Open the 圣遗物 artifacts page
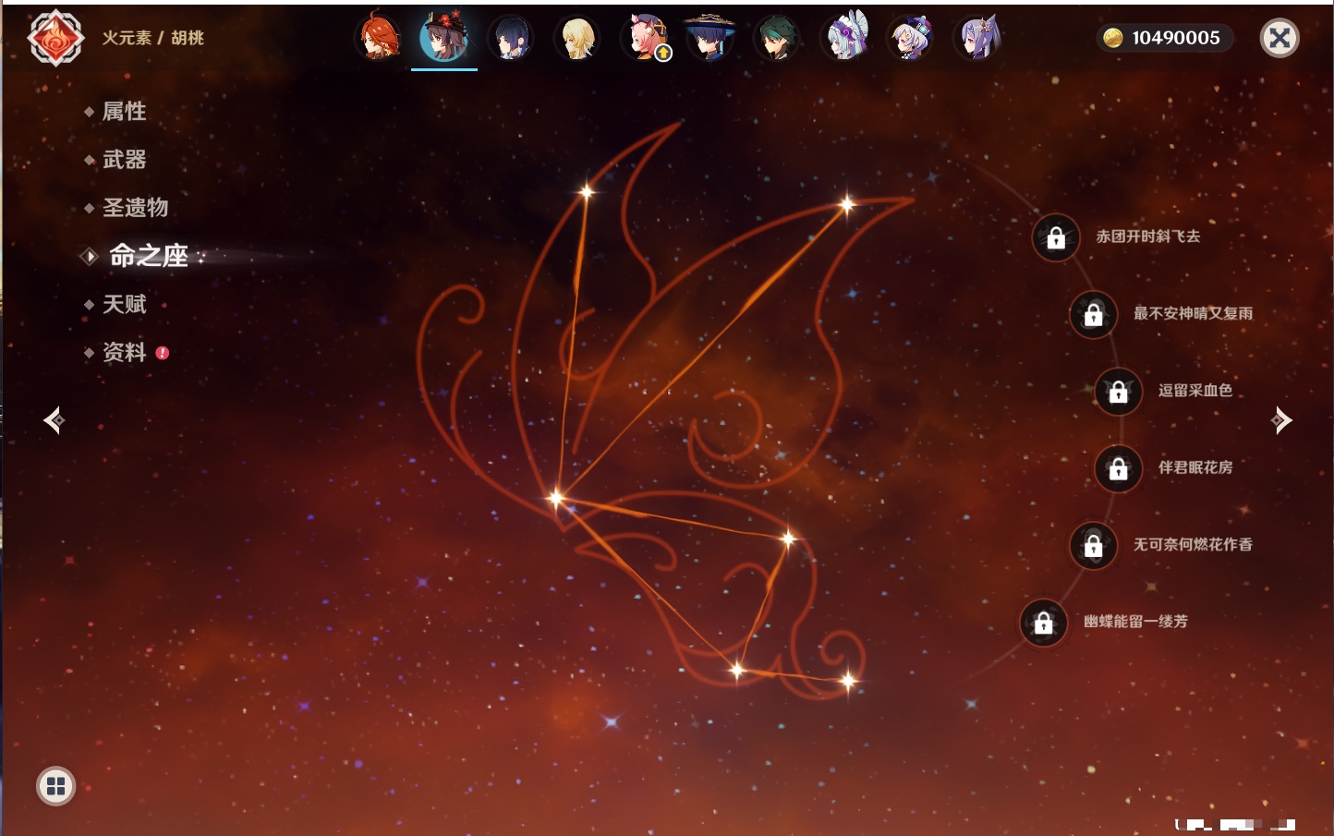The width and height of the screenshot is (1334, 836). tap(135, 208)
